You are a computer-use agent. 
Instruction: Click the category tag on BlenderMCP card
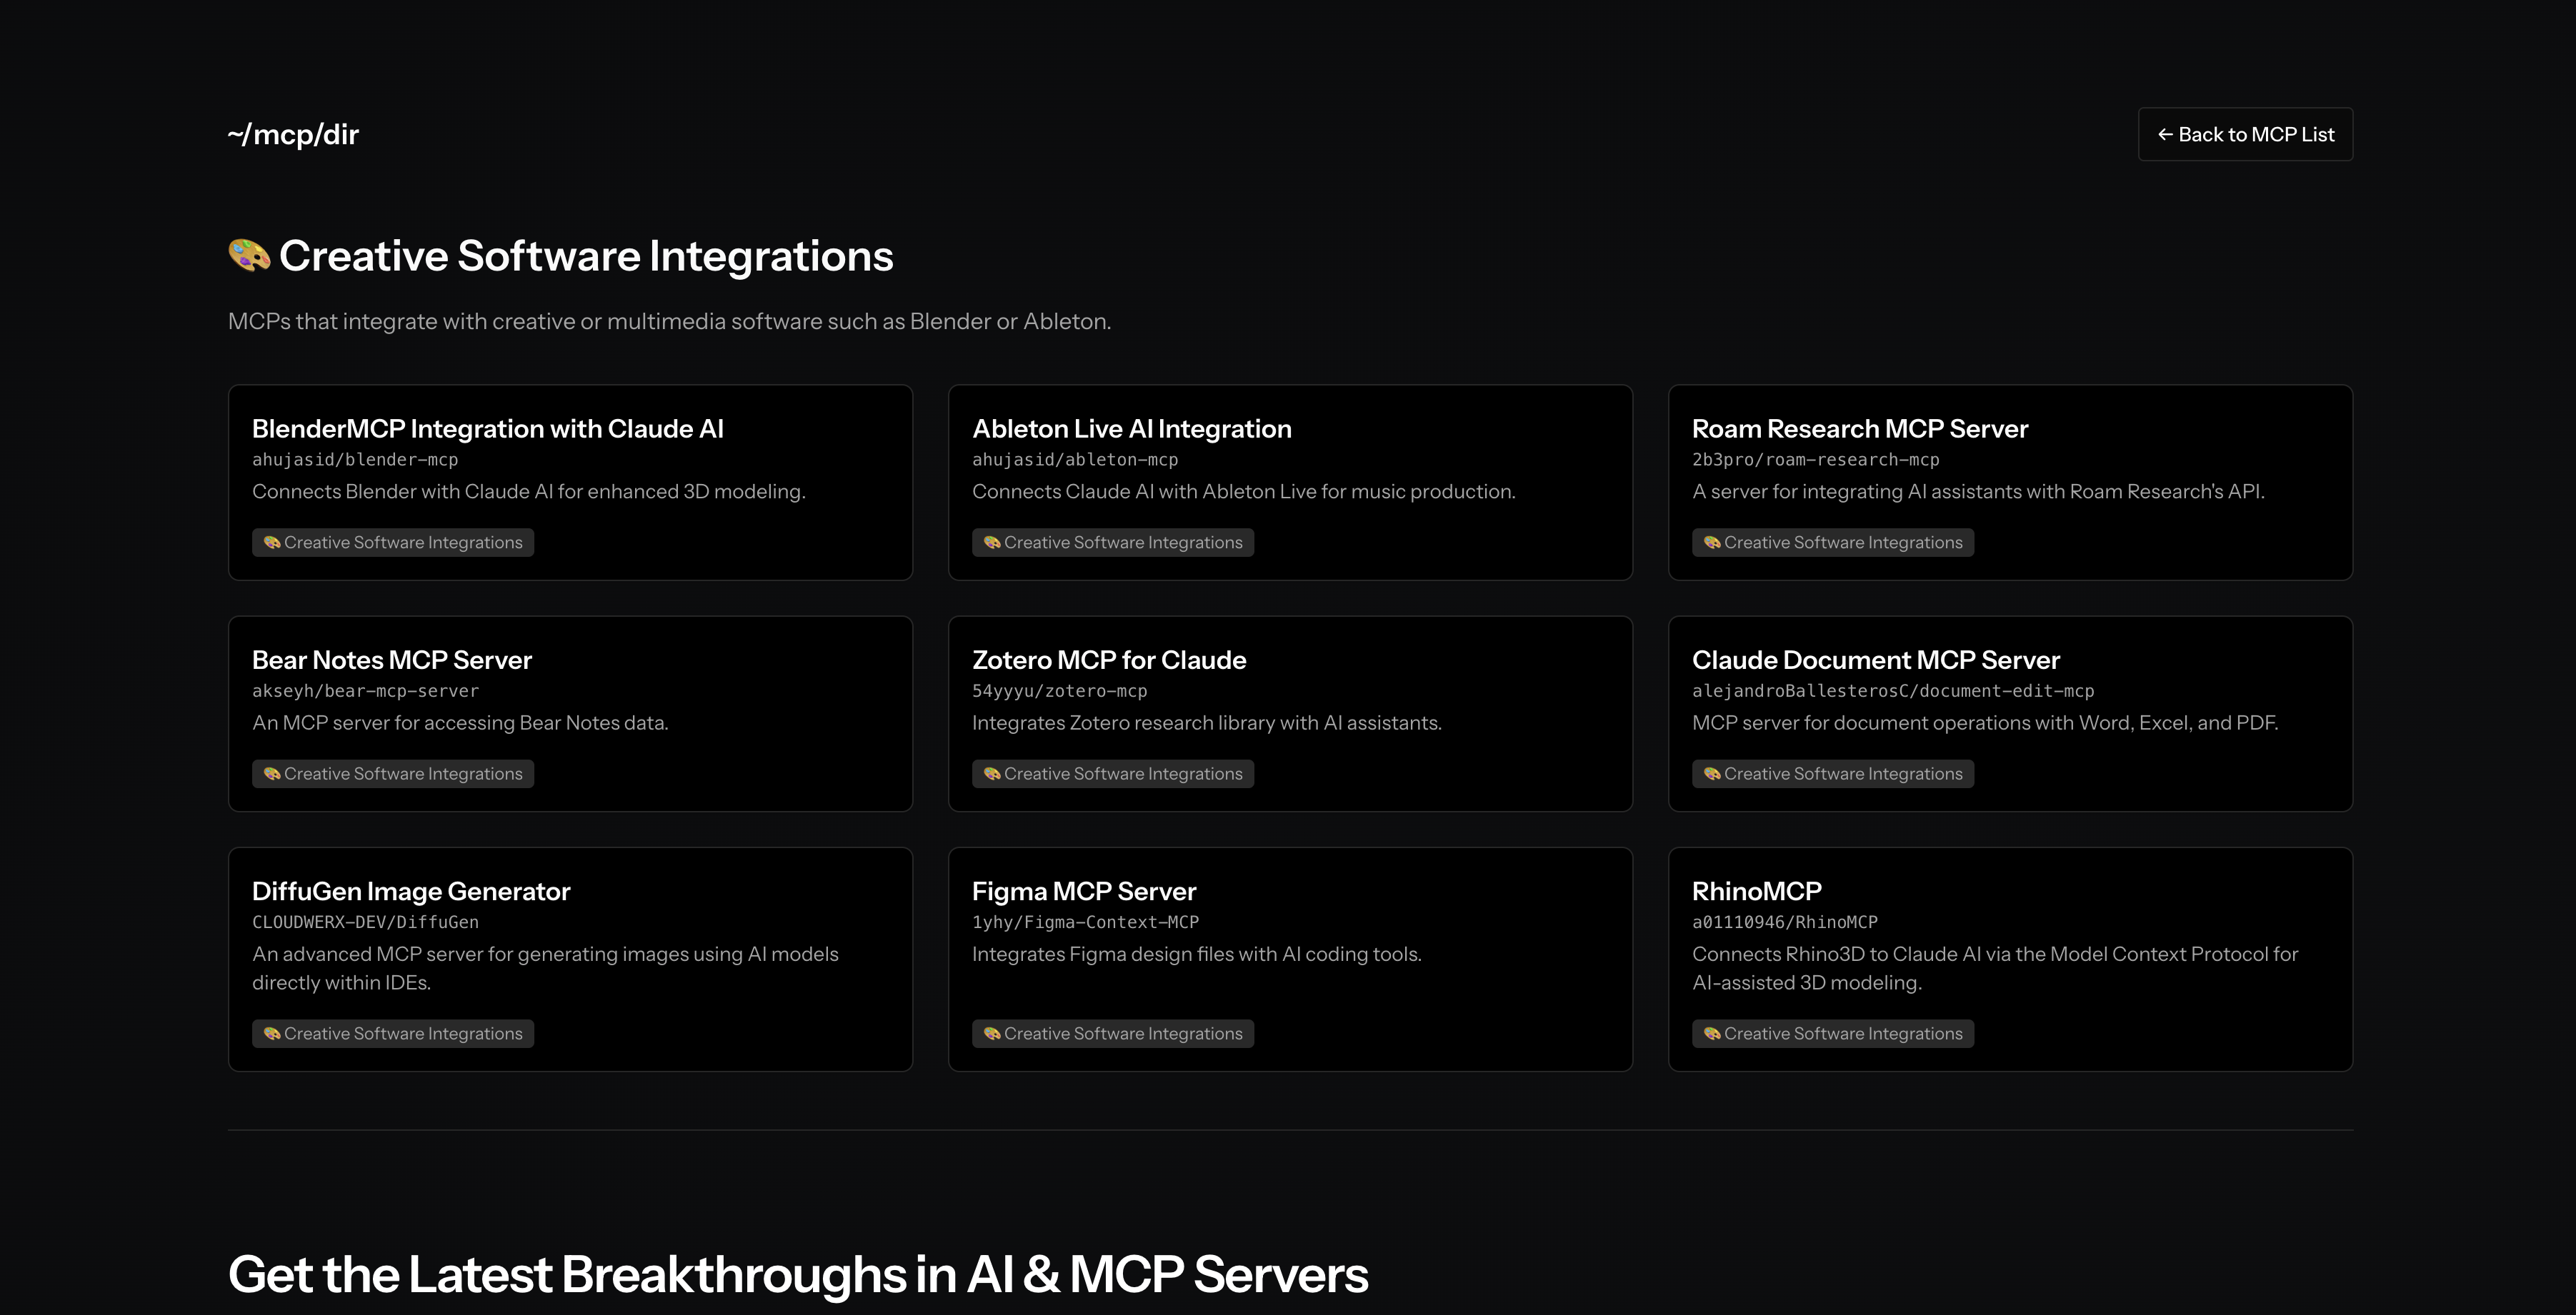(x=393, y=543)
